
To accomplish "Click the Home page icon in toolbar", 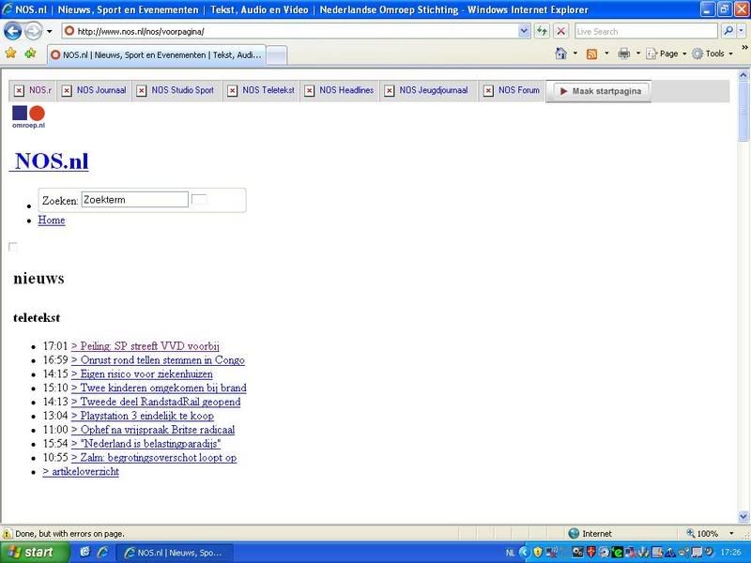I will coord(560,53).
